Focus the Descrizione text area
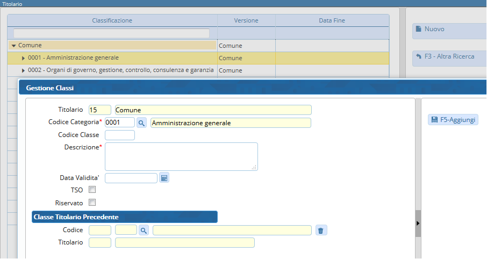 coord(181,156)
